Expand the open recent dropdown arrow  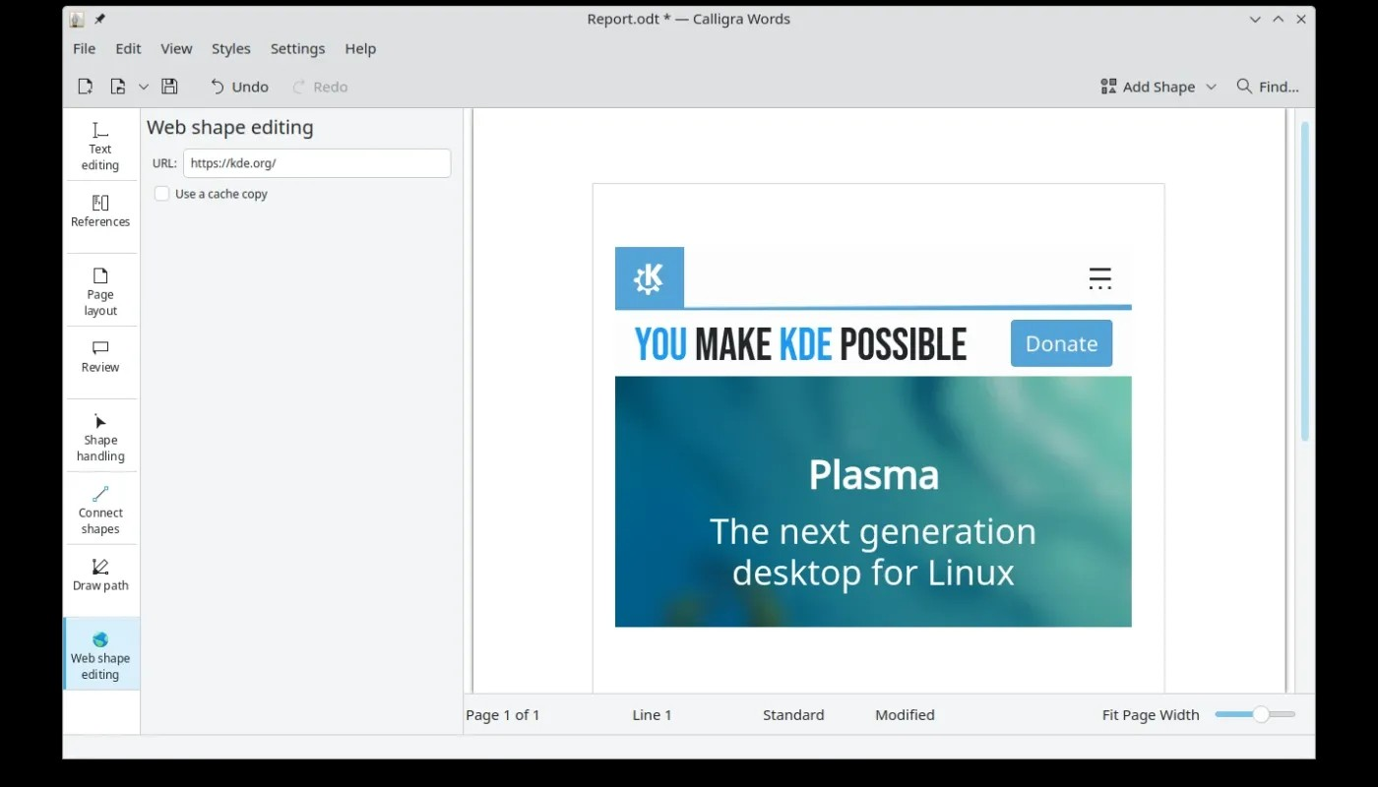click(x=144, y=87)
